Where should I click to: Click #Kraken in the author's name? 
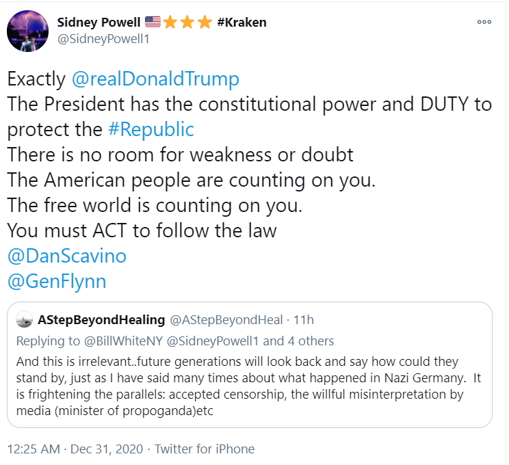pos(242,22)
